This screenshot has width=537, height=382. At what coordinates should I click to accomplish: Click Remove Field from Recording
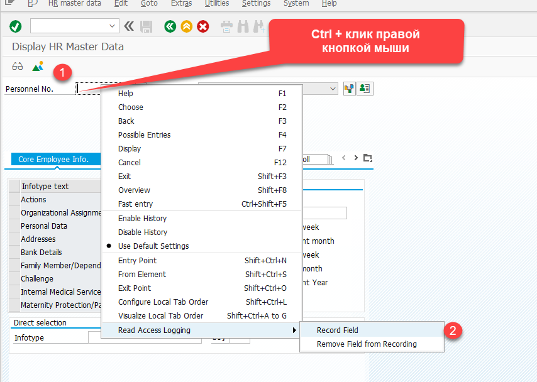coord(372,344)
